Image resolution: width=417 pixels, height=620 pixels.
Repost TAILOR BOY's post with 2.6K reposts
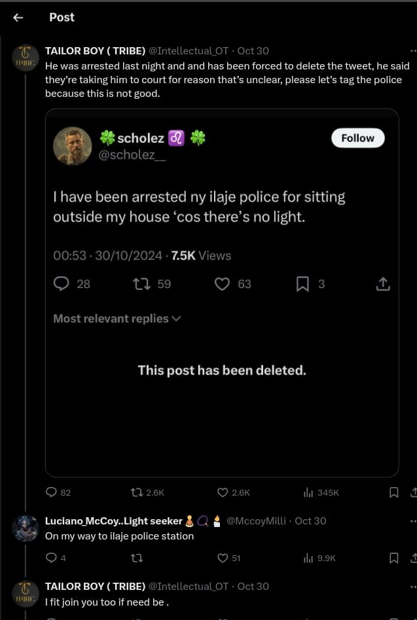click(137, 492)
